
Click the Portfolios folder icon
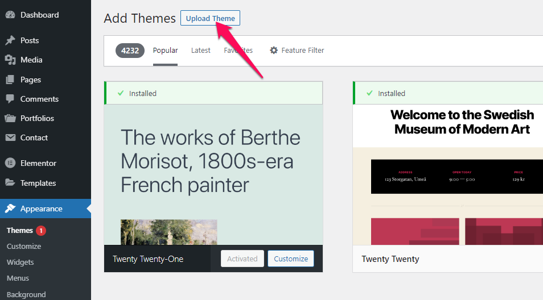pos(10,118)
